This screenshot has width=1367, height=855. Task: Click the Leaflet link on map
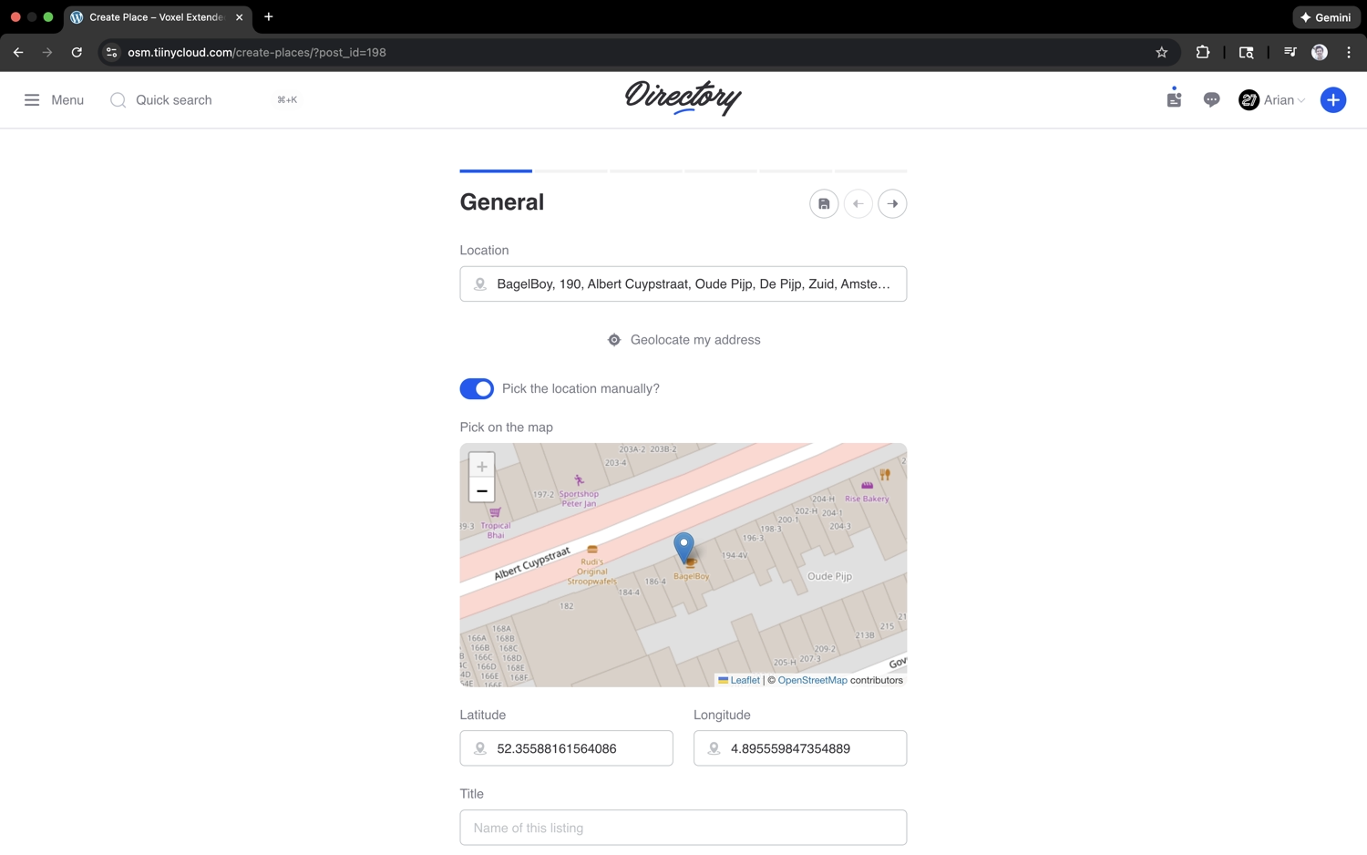pos(745,681)
